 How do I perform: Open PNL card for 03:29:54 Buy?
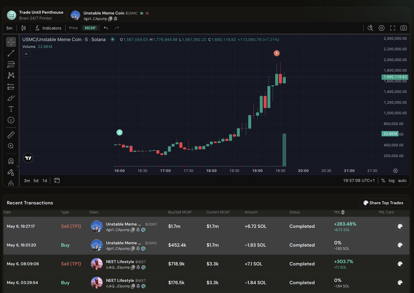pyautogui.click(x=400, y=283)
